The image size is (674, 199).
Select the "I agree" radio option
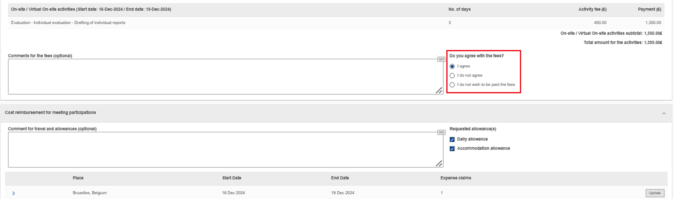point(452,66)
